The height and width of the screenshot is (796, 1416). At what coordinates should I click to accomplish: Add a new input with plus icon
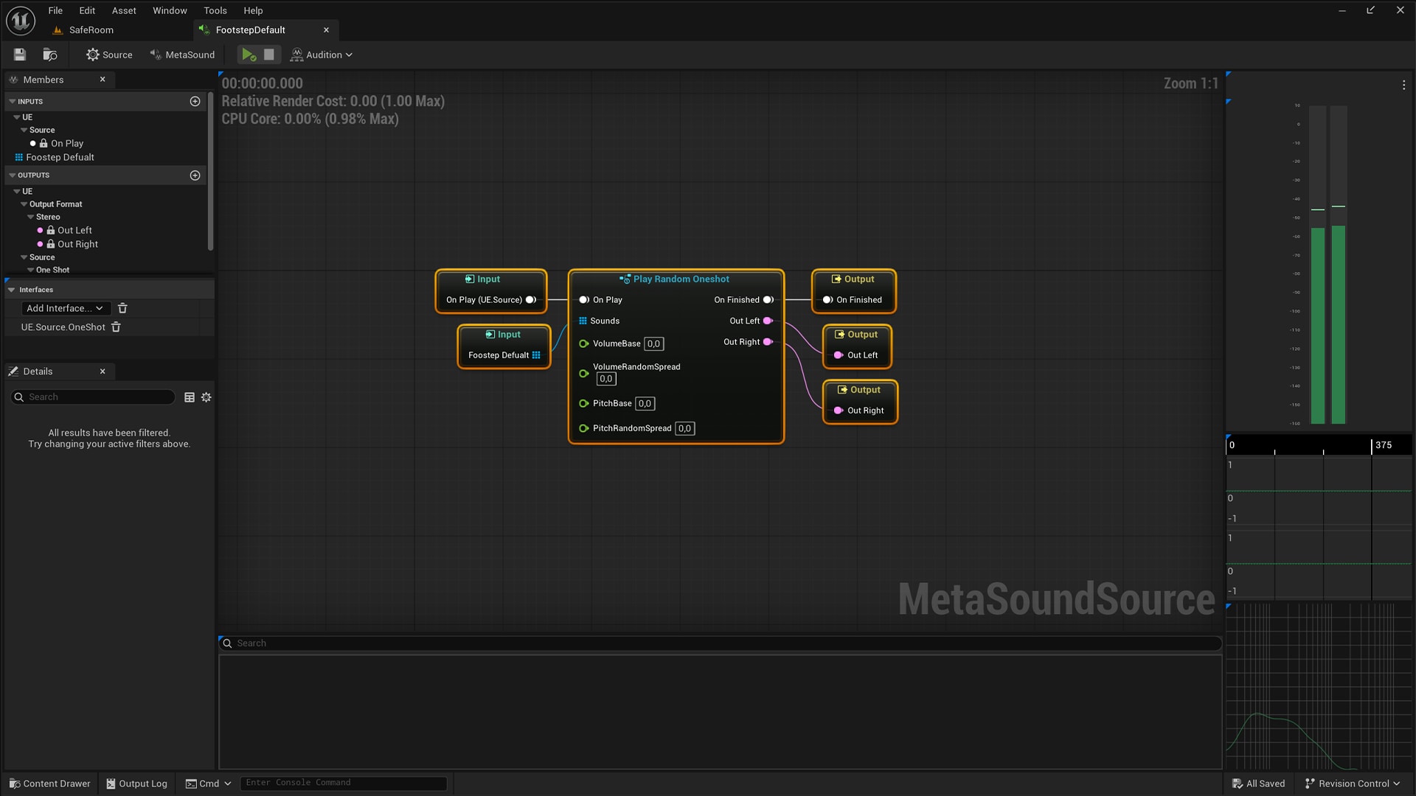[x=195, y=101]
